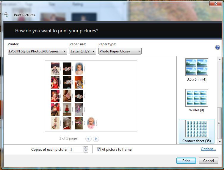Screen dimensions: 224x170
Task: Open the Printer dropdown list
Action: tap(37, 51)
